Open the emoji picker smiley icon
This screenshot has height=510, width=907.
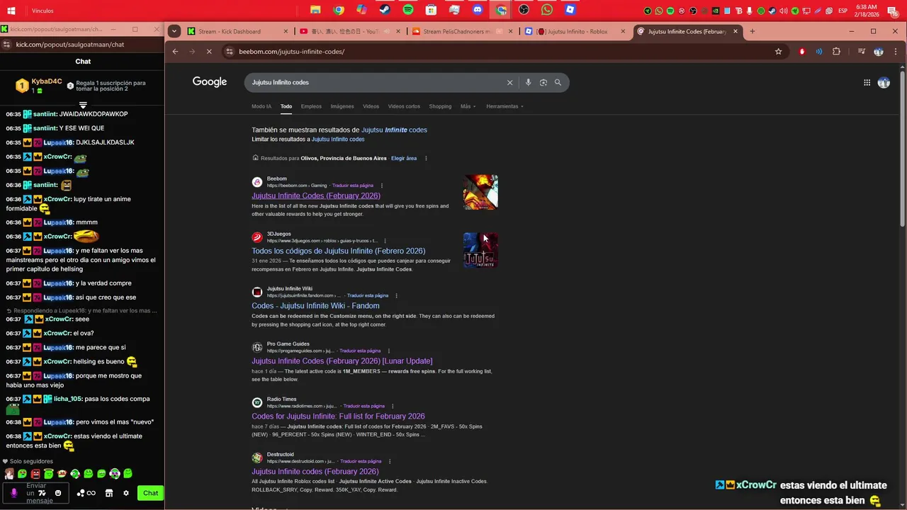58,493
